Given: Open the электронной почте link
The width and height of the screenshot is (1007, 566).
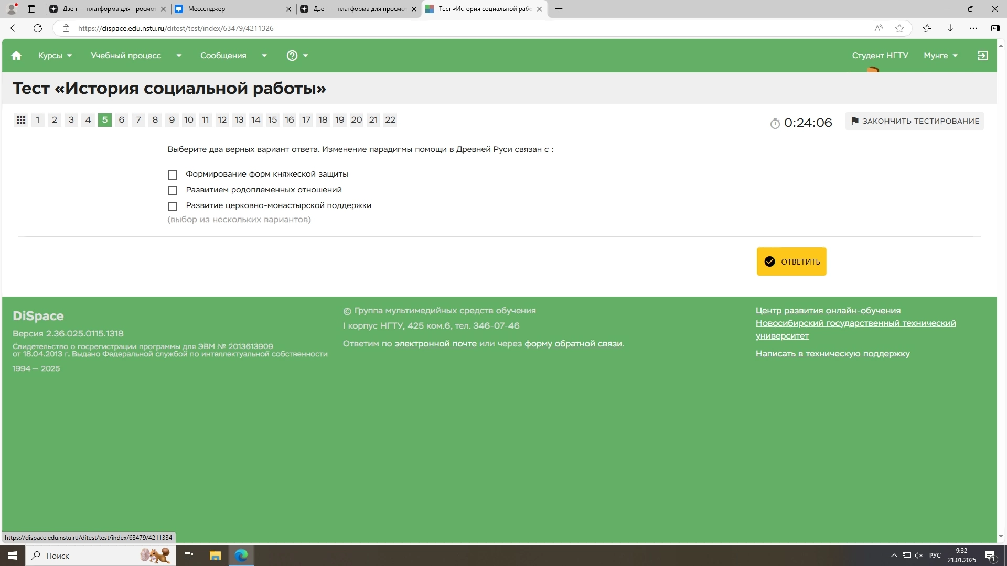Looking at the screenshot, I should click(x=435, y=344).
